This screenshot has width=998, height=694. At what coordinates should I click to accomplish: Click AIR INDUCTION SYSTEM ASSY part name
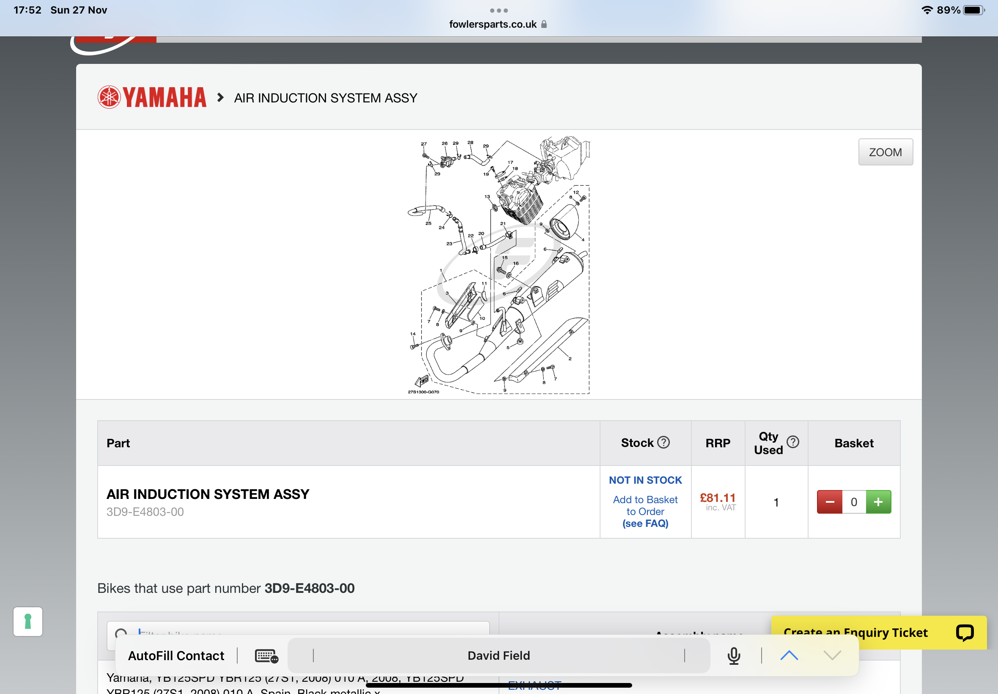tap(208, 494)
